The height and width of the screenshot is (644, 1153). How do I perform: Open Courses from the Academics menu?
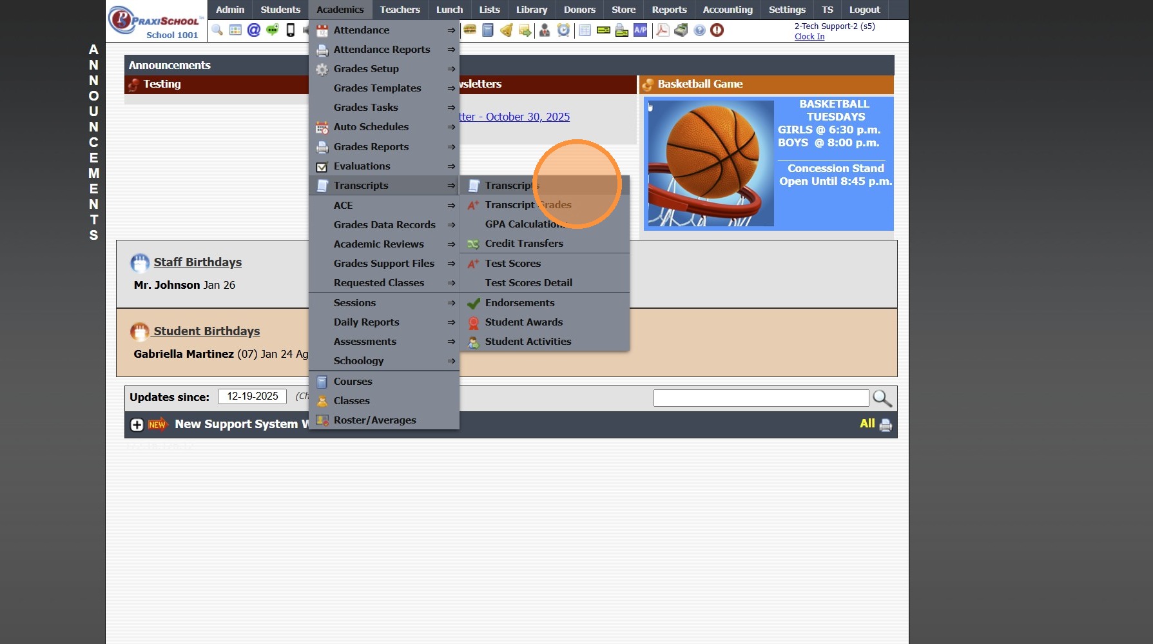(x=384, y=382)
